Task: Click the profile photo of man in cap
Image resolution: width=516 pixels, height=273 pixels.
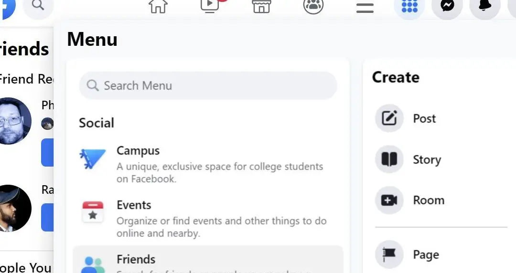Action: pyautogui.click(x=13, y=209)
